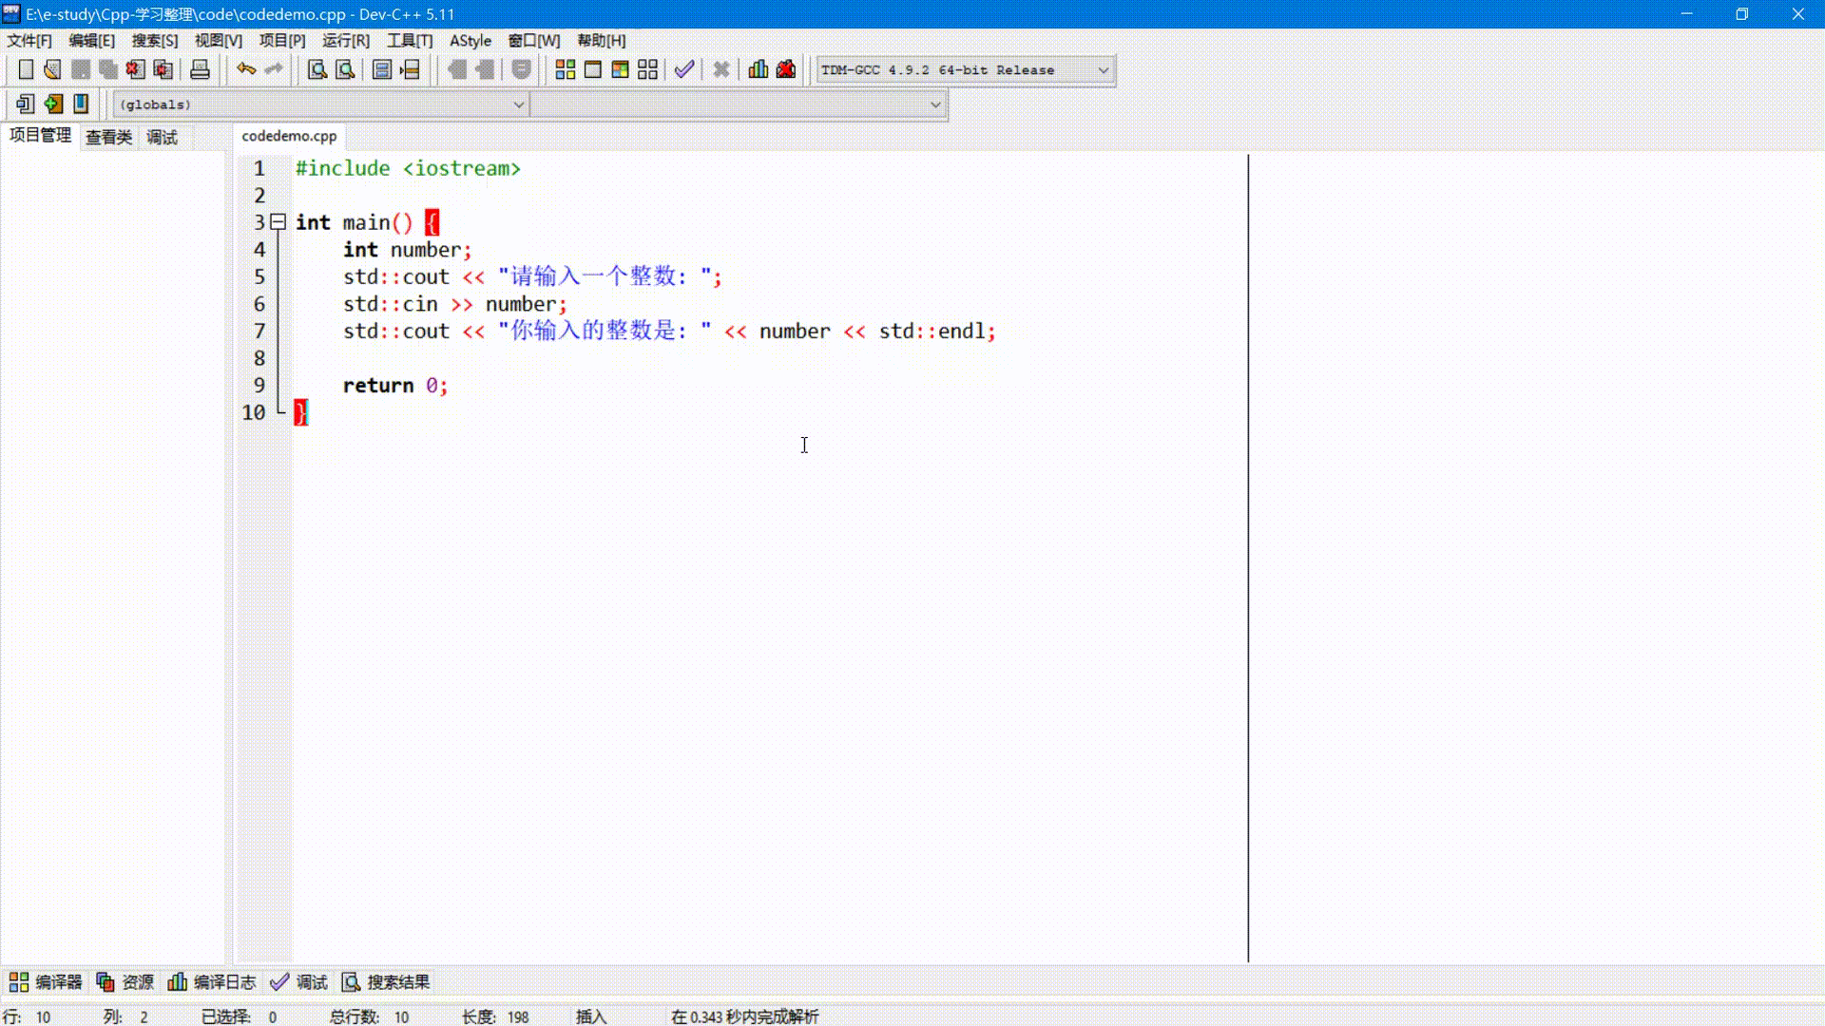Click the 搜索结果 icon in status bar

[x=351, y=981]
